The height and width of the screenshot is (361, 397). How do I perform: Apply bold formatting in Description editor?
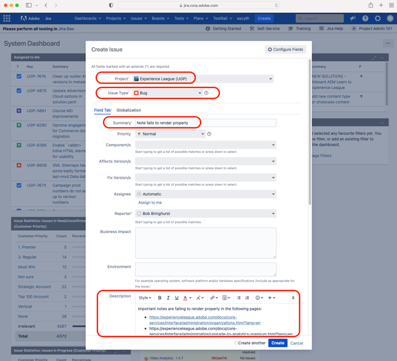pyautogui.click(x=160, y=297)
